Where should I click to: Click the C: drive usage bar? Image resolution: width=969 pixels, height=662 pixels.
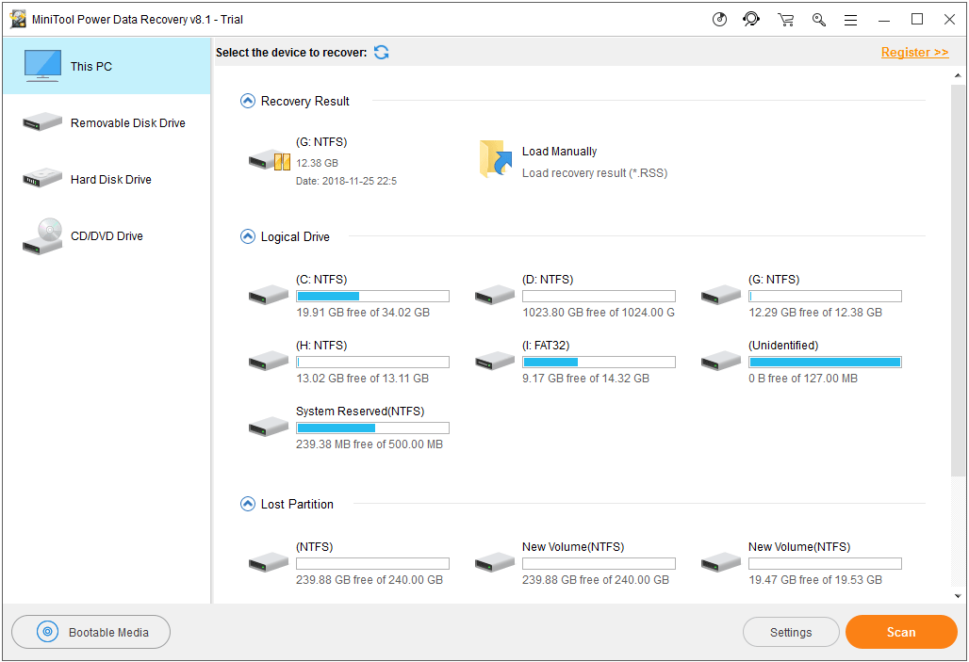372,297
